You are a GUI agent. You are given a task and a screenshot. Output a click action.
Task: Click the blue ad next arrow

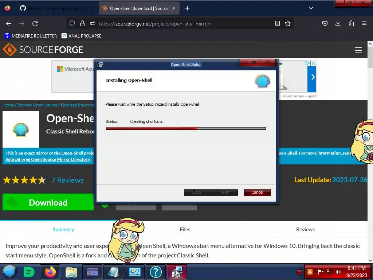(312, 77)
